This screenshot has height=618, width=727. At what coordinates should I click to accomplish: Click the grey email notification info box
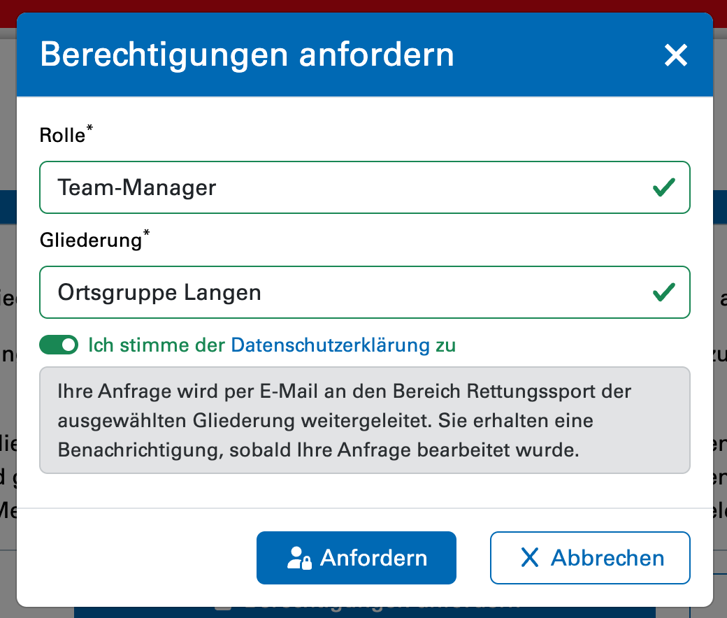[364, 420]
